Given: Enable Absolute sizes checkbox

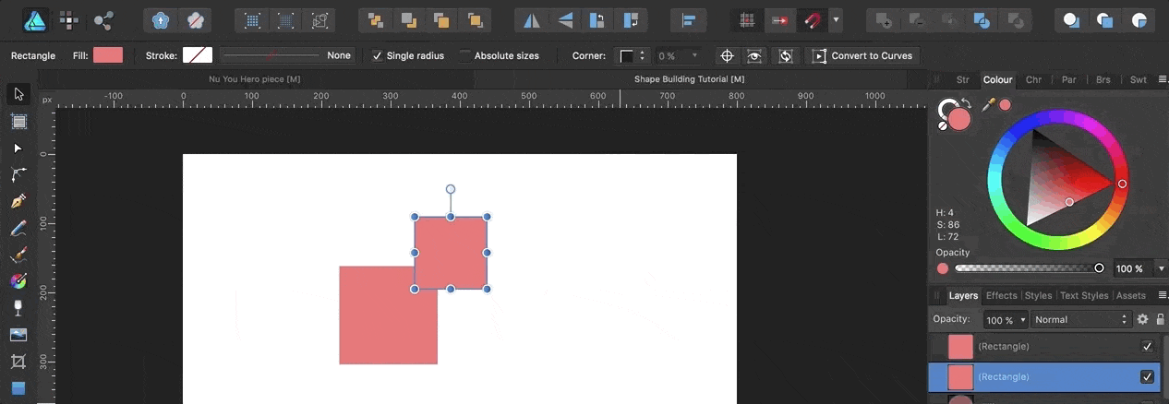Looking at the screenshot, I should pos(465,56).
